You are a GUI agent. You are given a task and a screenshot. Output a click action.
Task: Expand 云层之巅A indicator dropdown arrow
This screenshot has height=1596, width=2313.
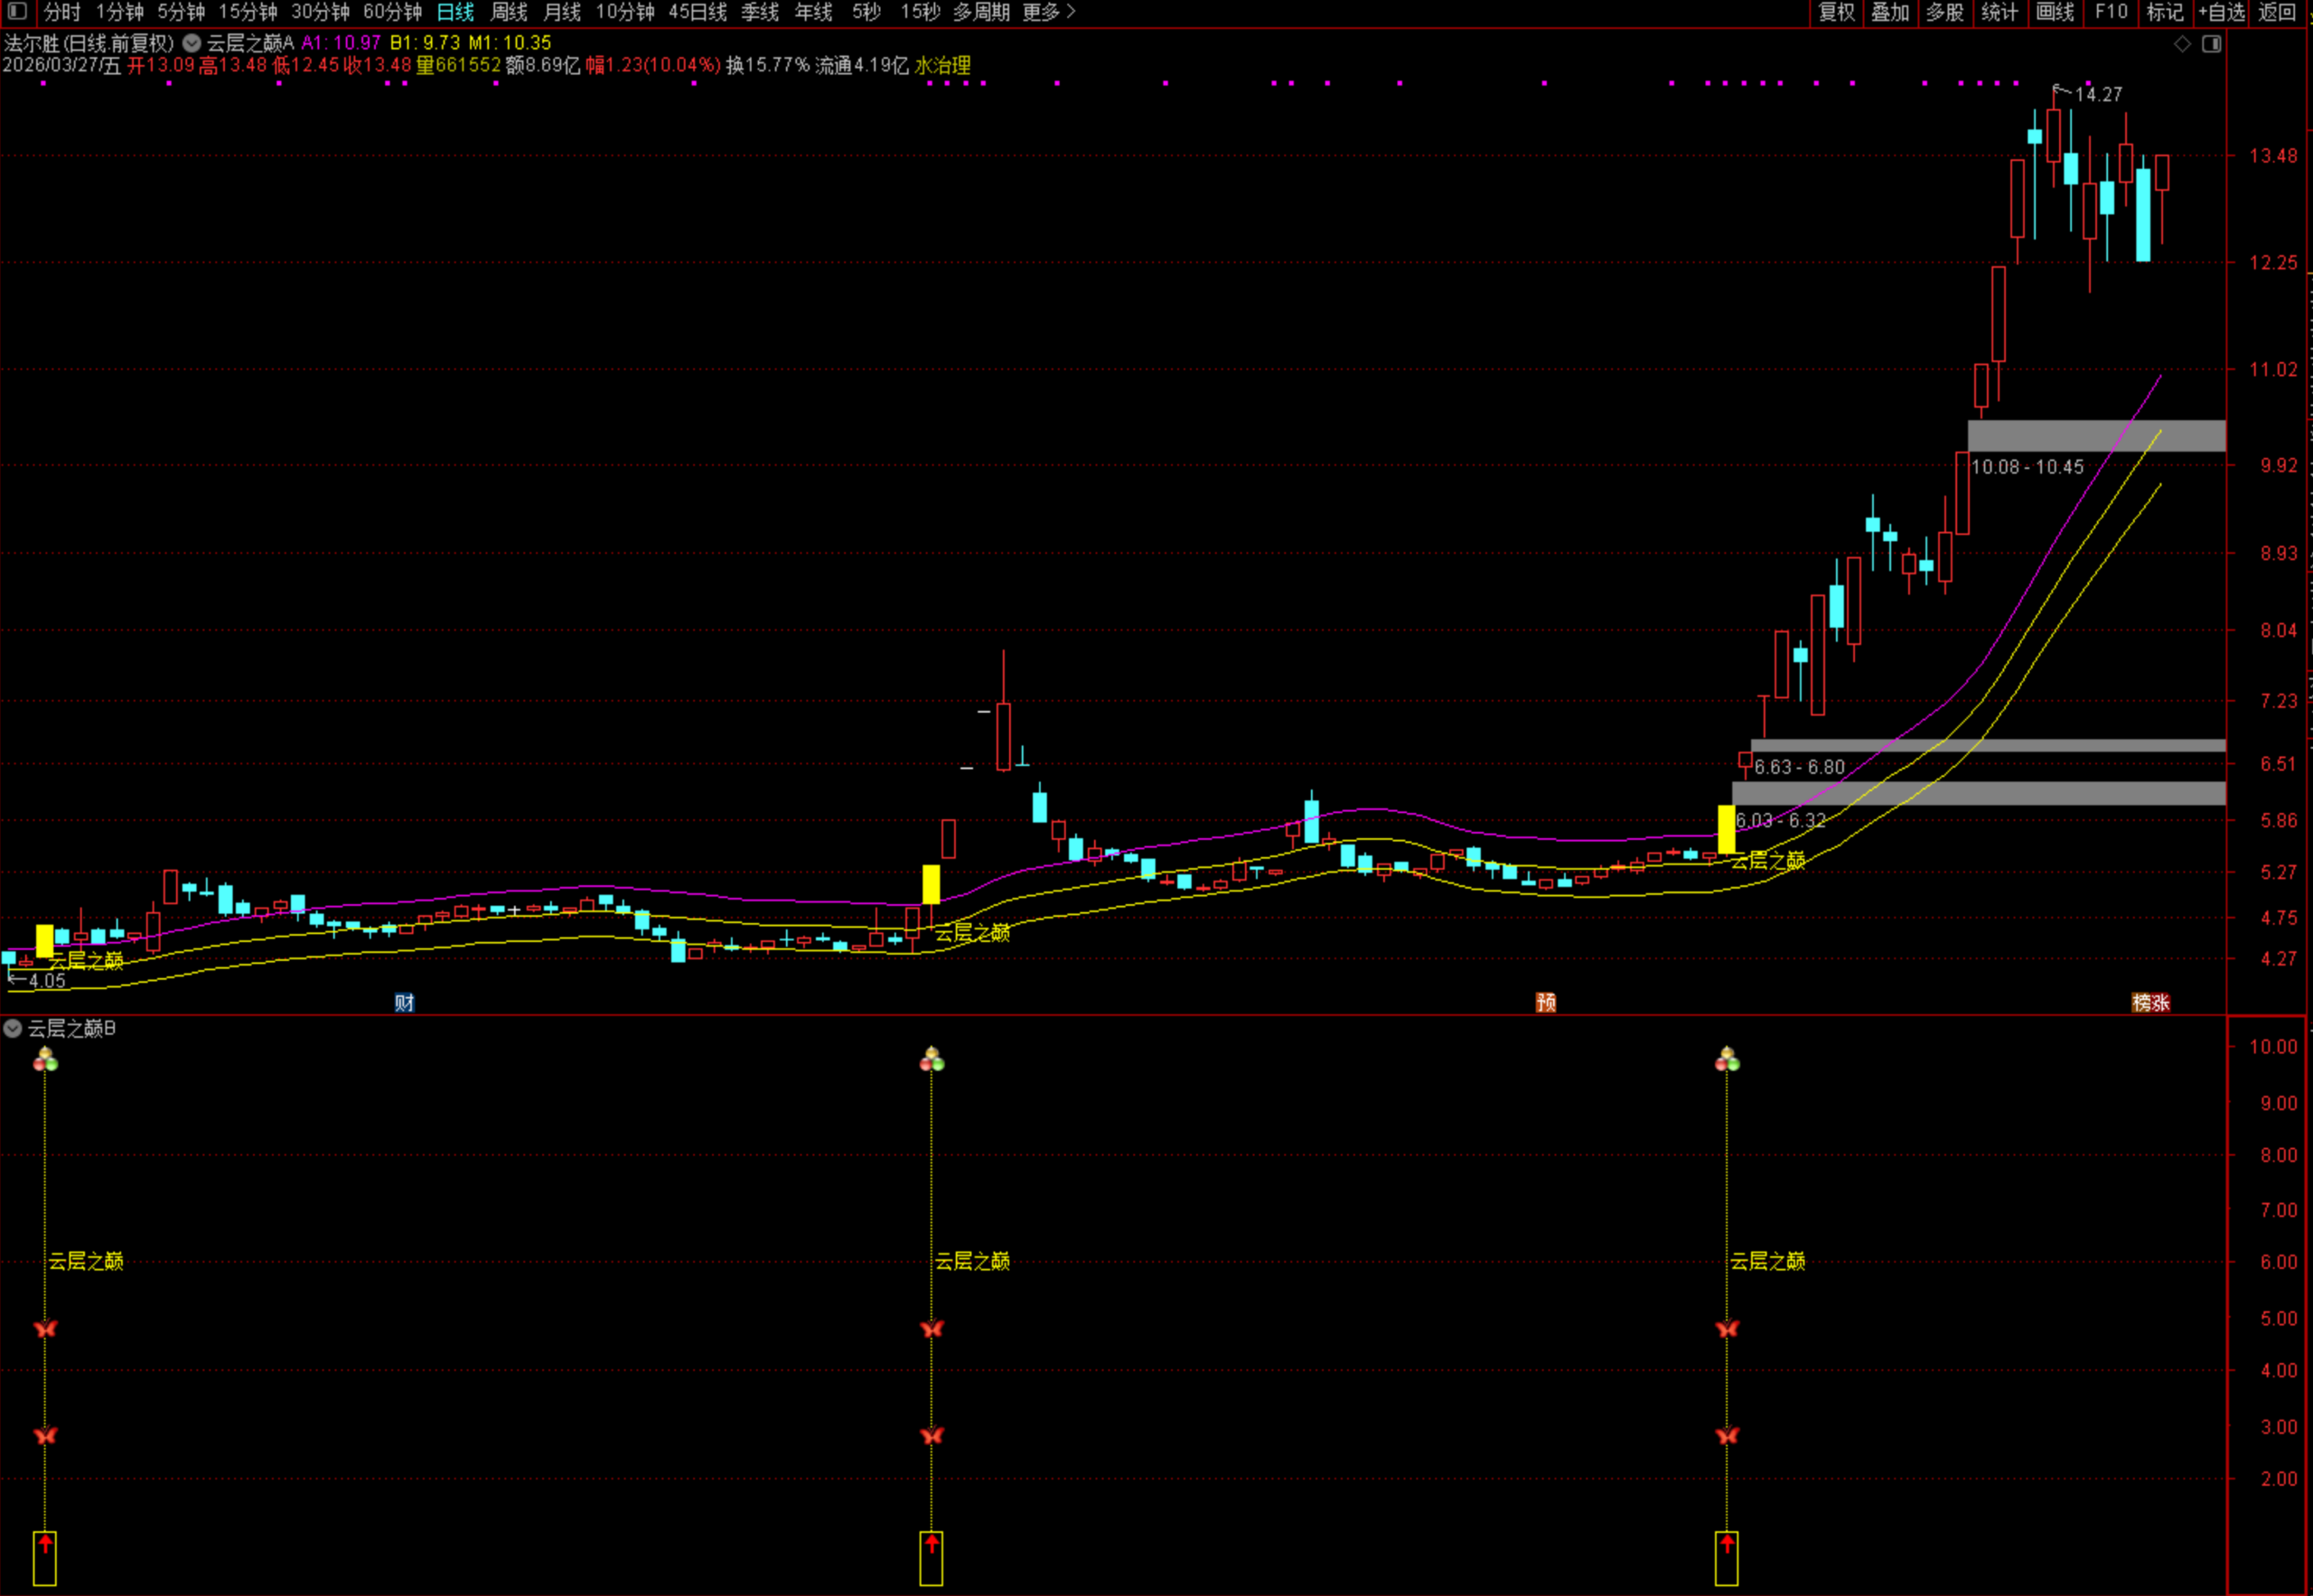(x=192, y=43)
